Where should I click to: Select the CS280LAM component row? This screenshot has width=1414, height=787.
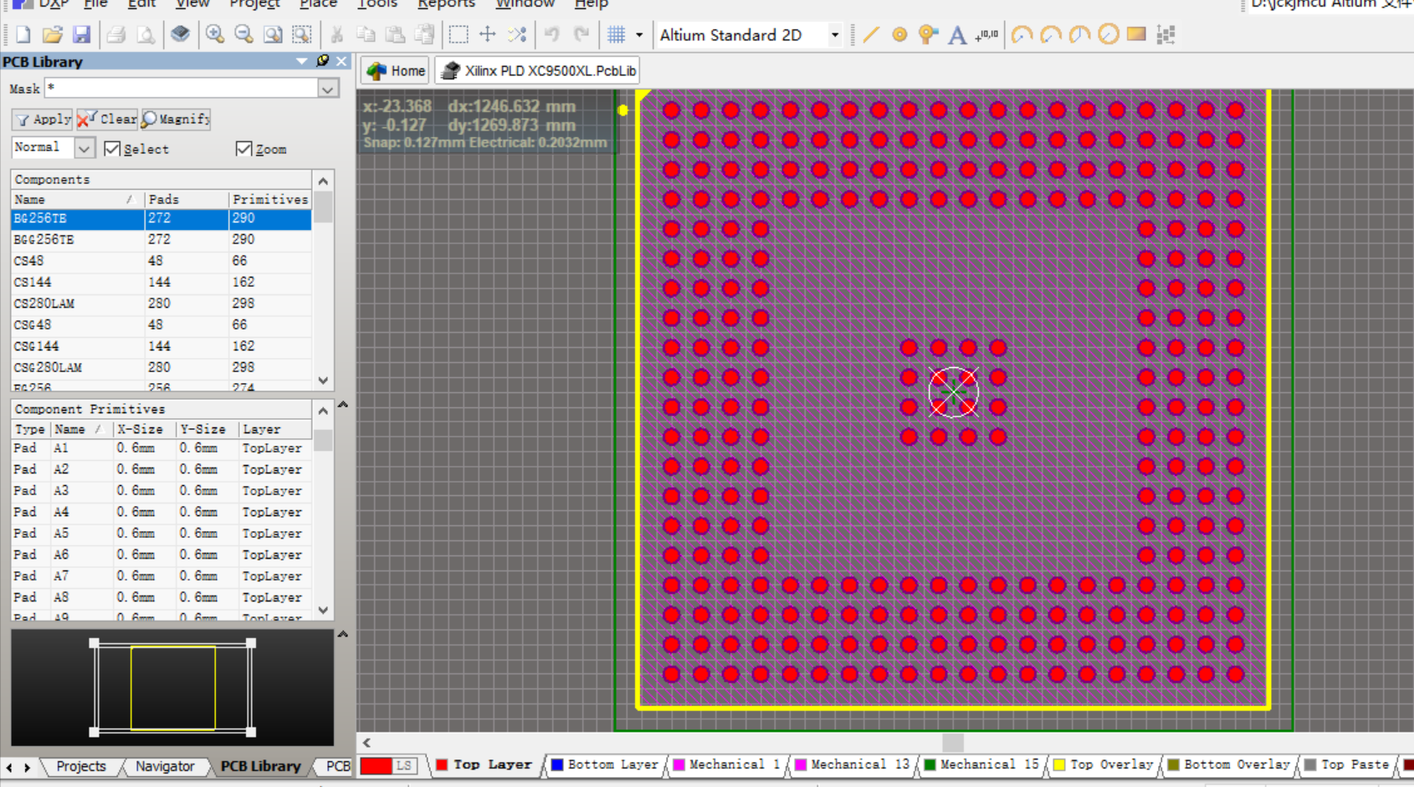tap(161, 304)
